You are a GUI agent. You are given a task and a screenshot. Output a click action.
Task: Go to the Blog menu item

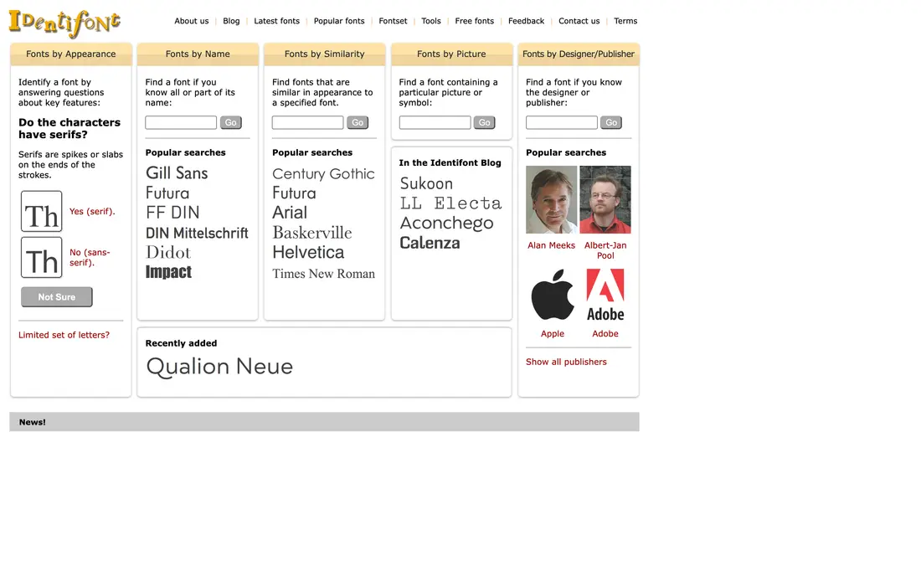pyautogui.click(x=231, y=21)
